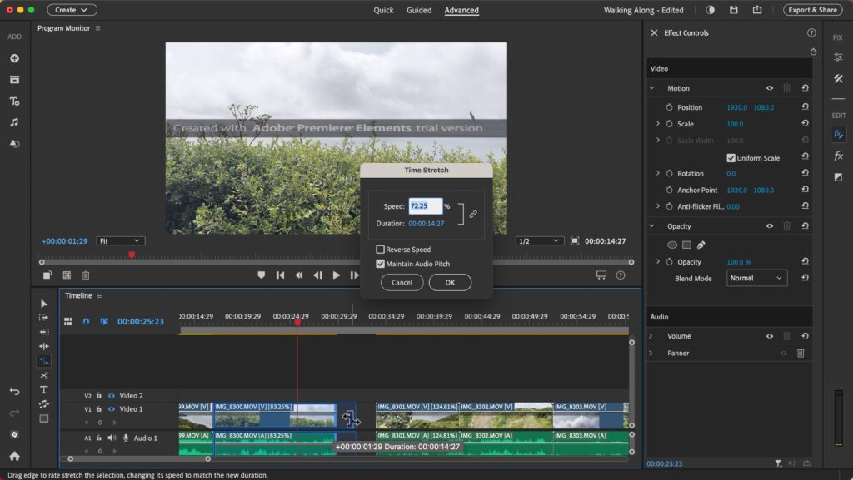The image size is (853, 480).
Task: Select the Selection tool in the timeline toolbar
Action: point(44,304)
